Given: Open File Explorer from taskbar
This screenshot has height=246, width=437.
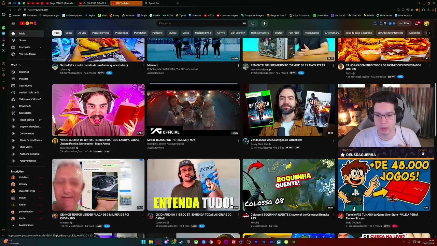Looking at the screenshot, I should point(151,242).
